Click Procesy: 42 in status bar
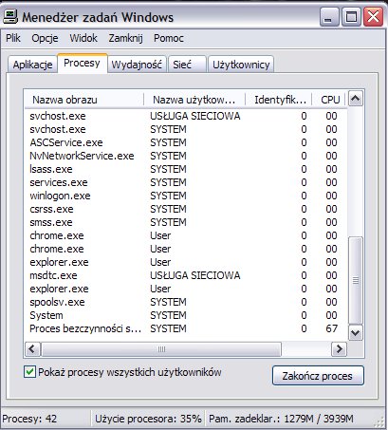The width and height of the screenshot is (388, 430). point(29,419)
